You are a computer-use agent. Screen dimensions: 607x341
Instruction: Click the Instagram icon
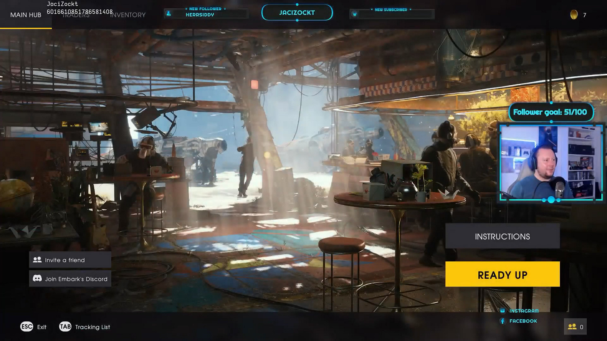click(503, 311)
